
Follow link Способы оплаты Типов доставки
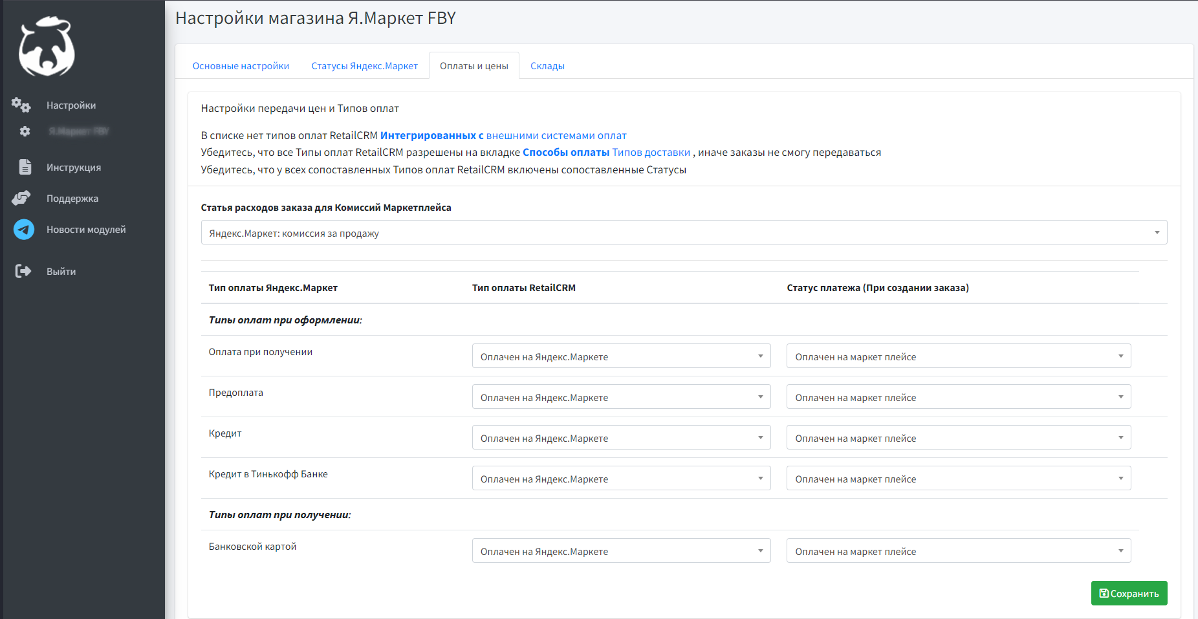tap(606, 152)
